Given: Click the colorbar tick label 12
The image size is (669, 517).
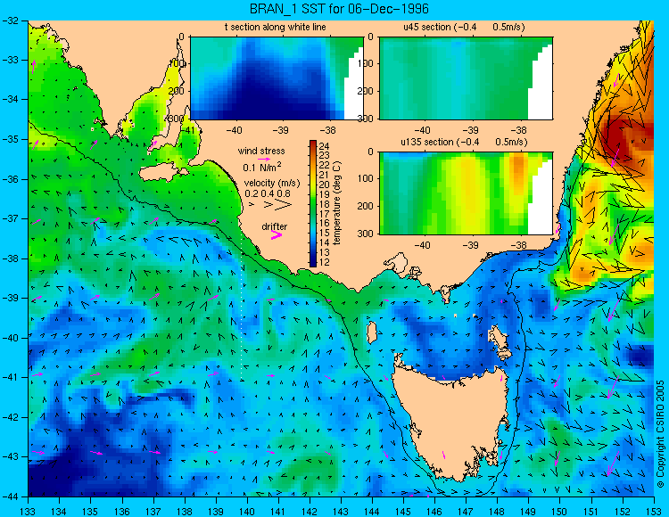Looking at the screenshot, I should pyautogui.click(x=324, y=262).
